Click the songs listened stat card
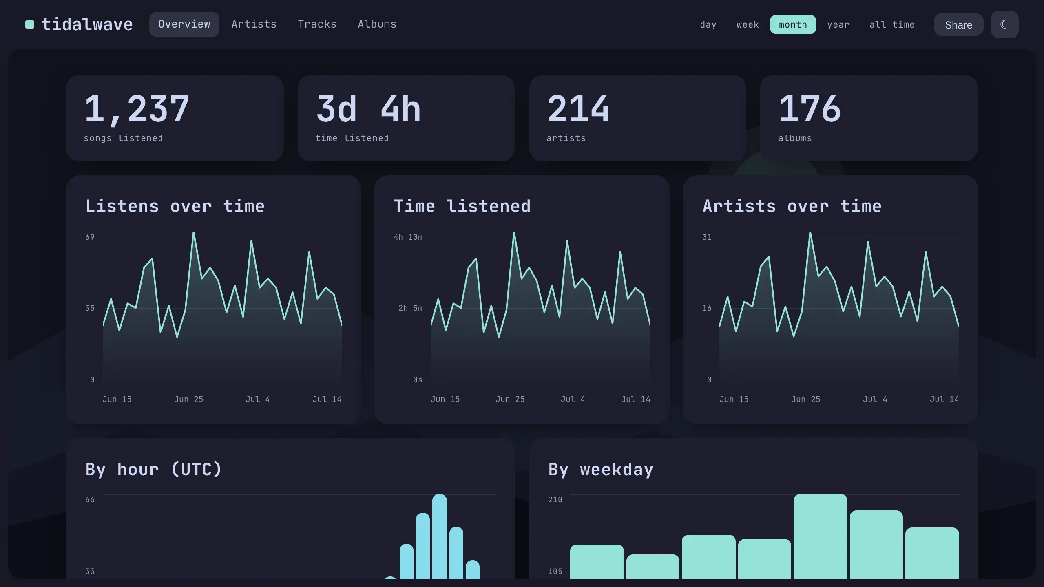This screenshot has height=587, width=1044. (x=175, y=118)
